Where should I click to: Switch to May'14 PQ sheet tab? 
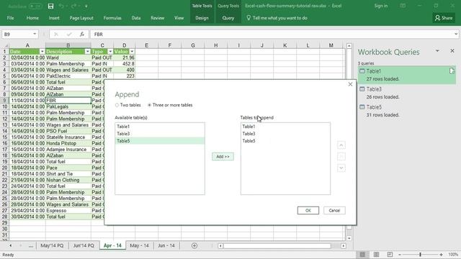point(52,245)
